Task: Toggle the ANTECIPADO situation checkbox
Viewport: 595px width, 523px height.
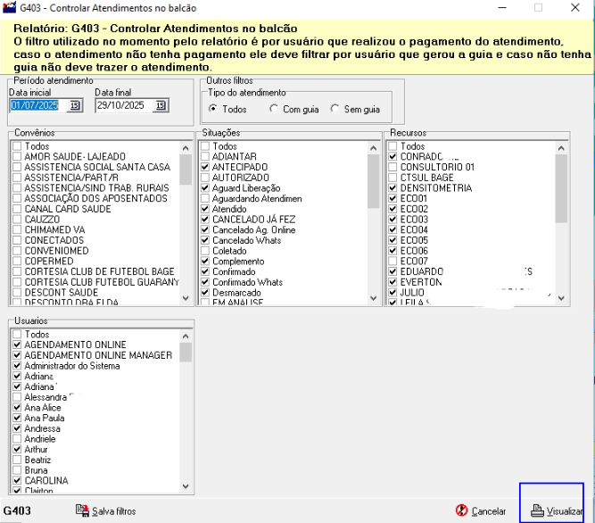Action: pos(206,167)
